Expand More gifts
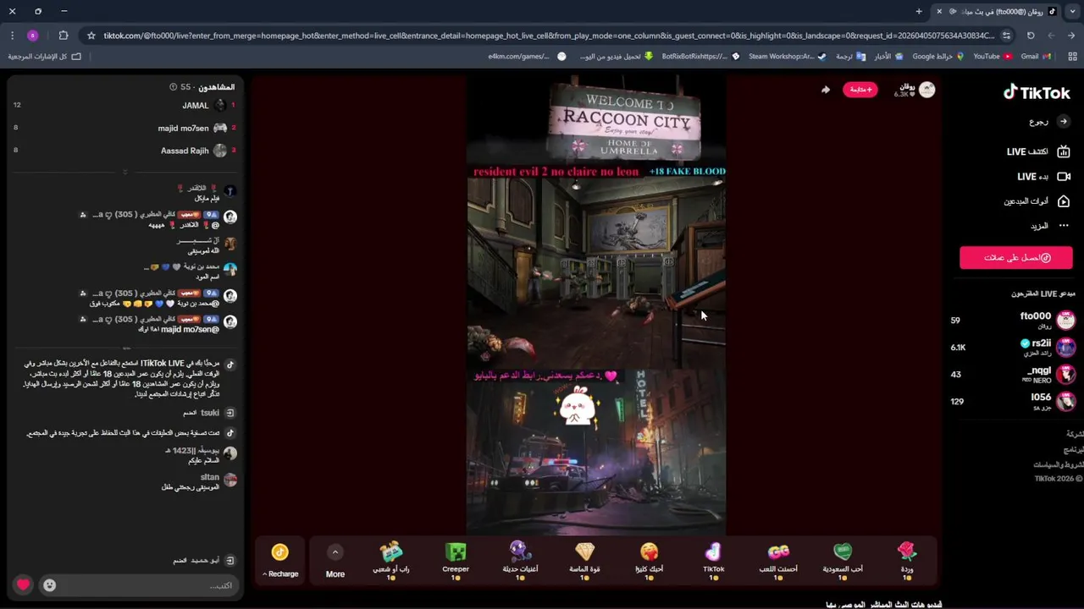Viewport: 1084px width, 609px height. [x=335, y=561]
